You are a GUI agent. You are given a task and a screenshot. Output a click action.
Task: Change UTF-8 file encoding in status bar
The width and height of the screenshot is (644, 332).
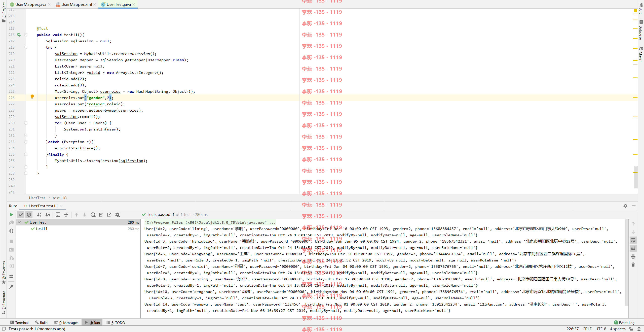[x=601, y=329]
